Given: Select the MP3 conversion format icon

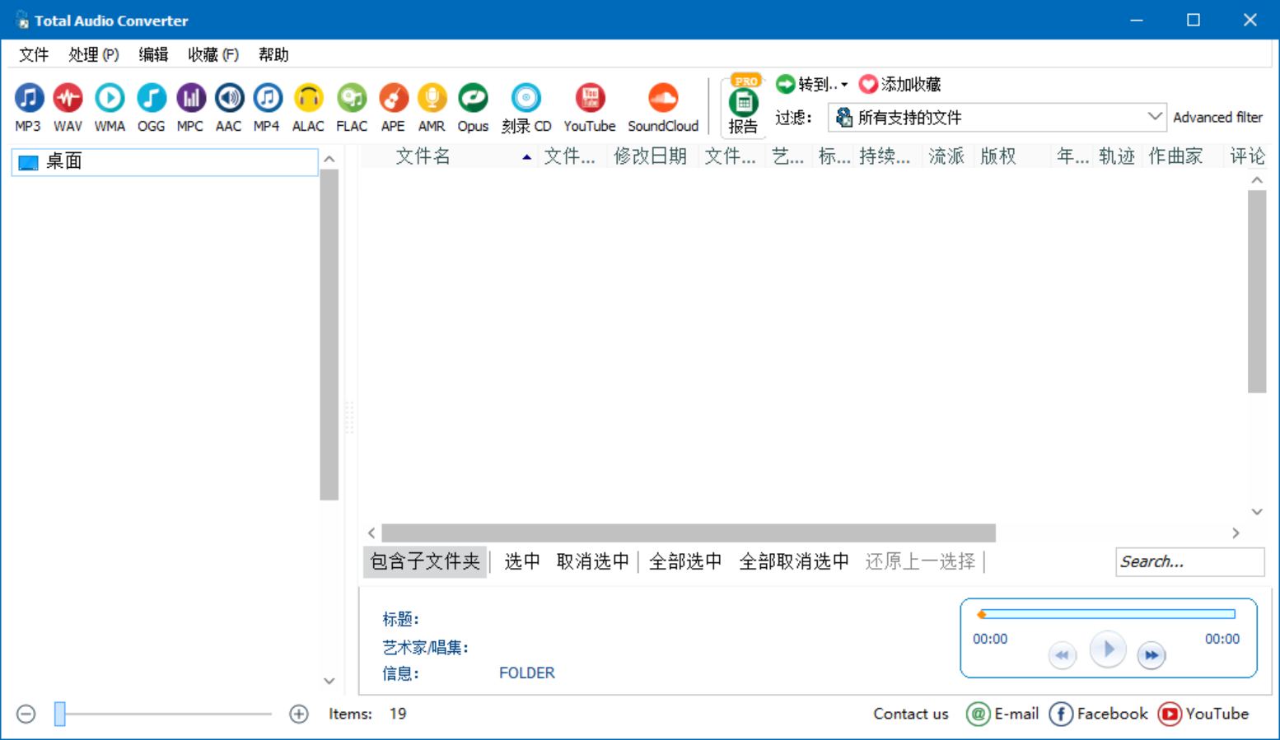Looking at the screenshot, I should point(28,106).
